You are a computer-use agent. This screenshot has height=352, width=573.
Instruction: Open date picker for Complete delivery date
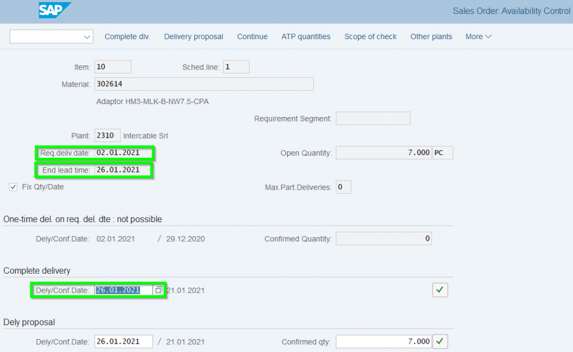(159, 290)
